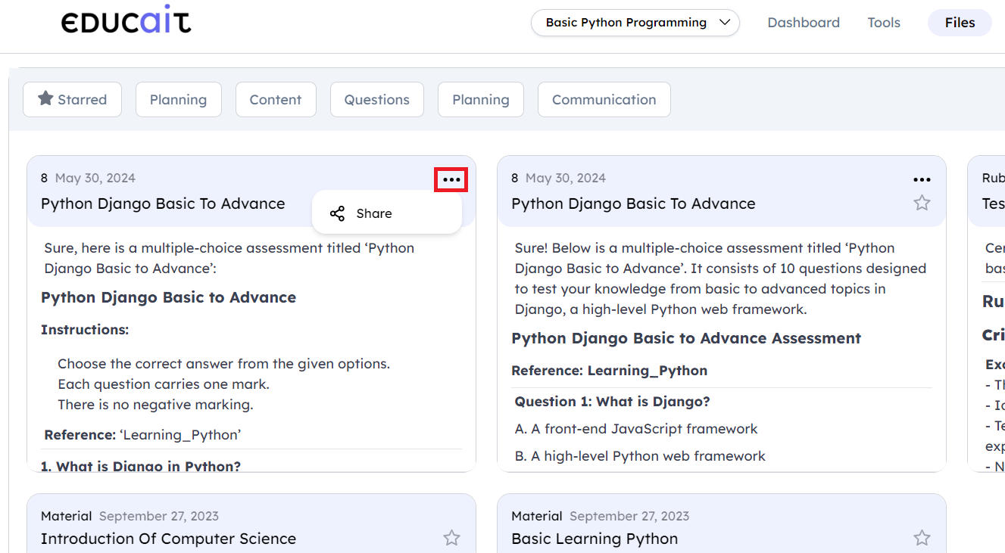The width and height of the screenshot is (1005, 553).
Task: Open the Basic Python Programming course dropdown
Action: coord(635,23)
